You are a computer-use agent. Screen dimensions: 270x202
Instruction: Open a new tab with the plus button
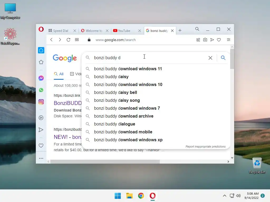[180, 31]
